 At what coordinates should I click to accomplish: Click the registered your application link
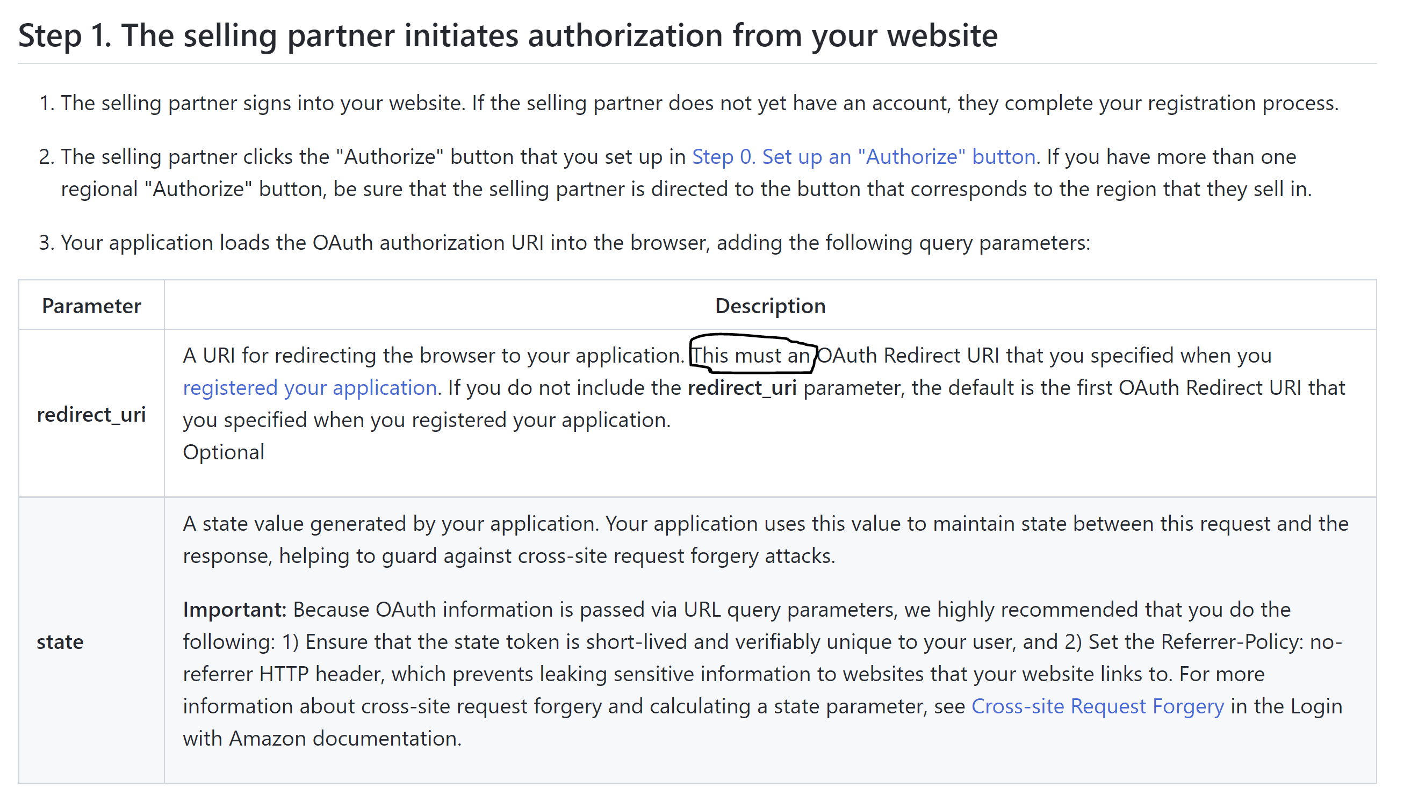(x=308, y=387)
